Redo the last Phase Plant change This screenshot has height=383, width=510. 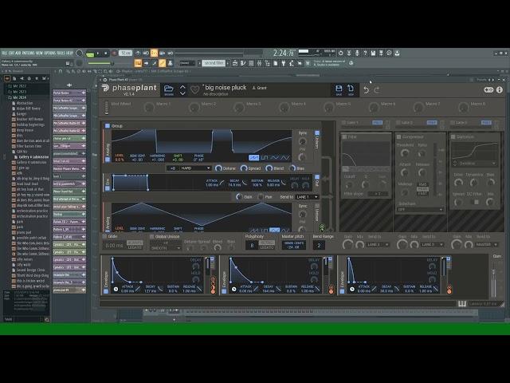(x=377, y=90)
